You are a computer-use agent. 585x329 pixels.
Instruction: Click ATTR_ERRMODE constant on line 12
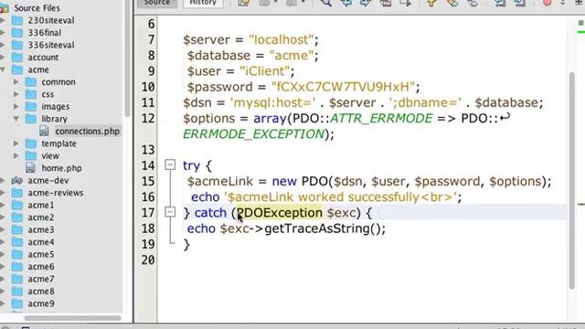coord(381,118)
